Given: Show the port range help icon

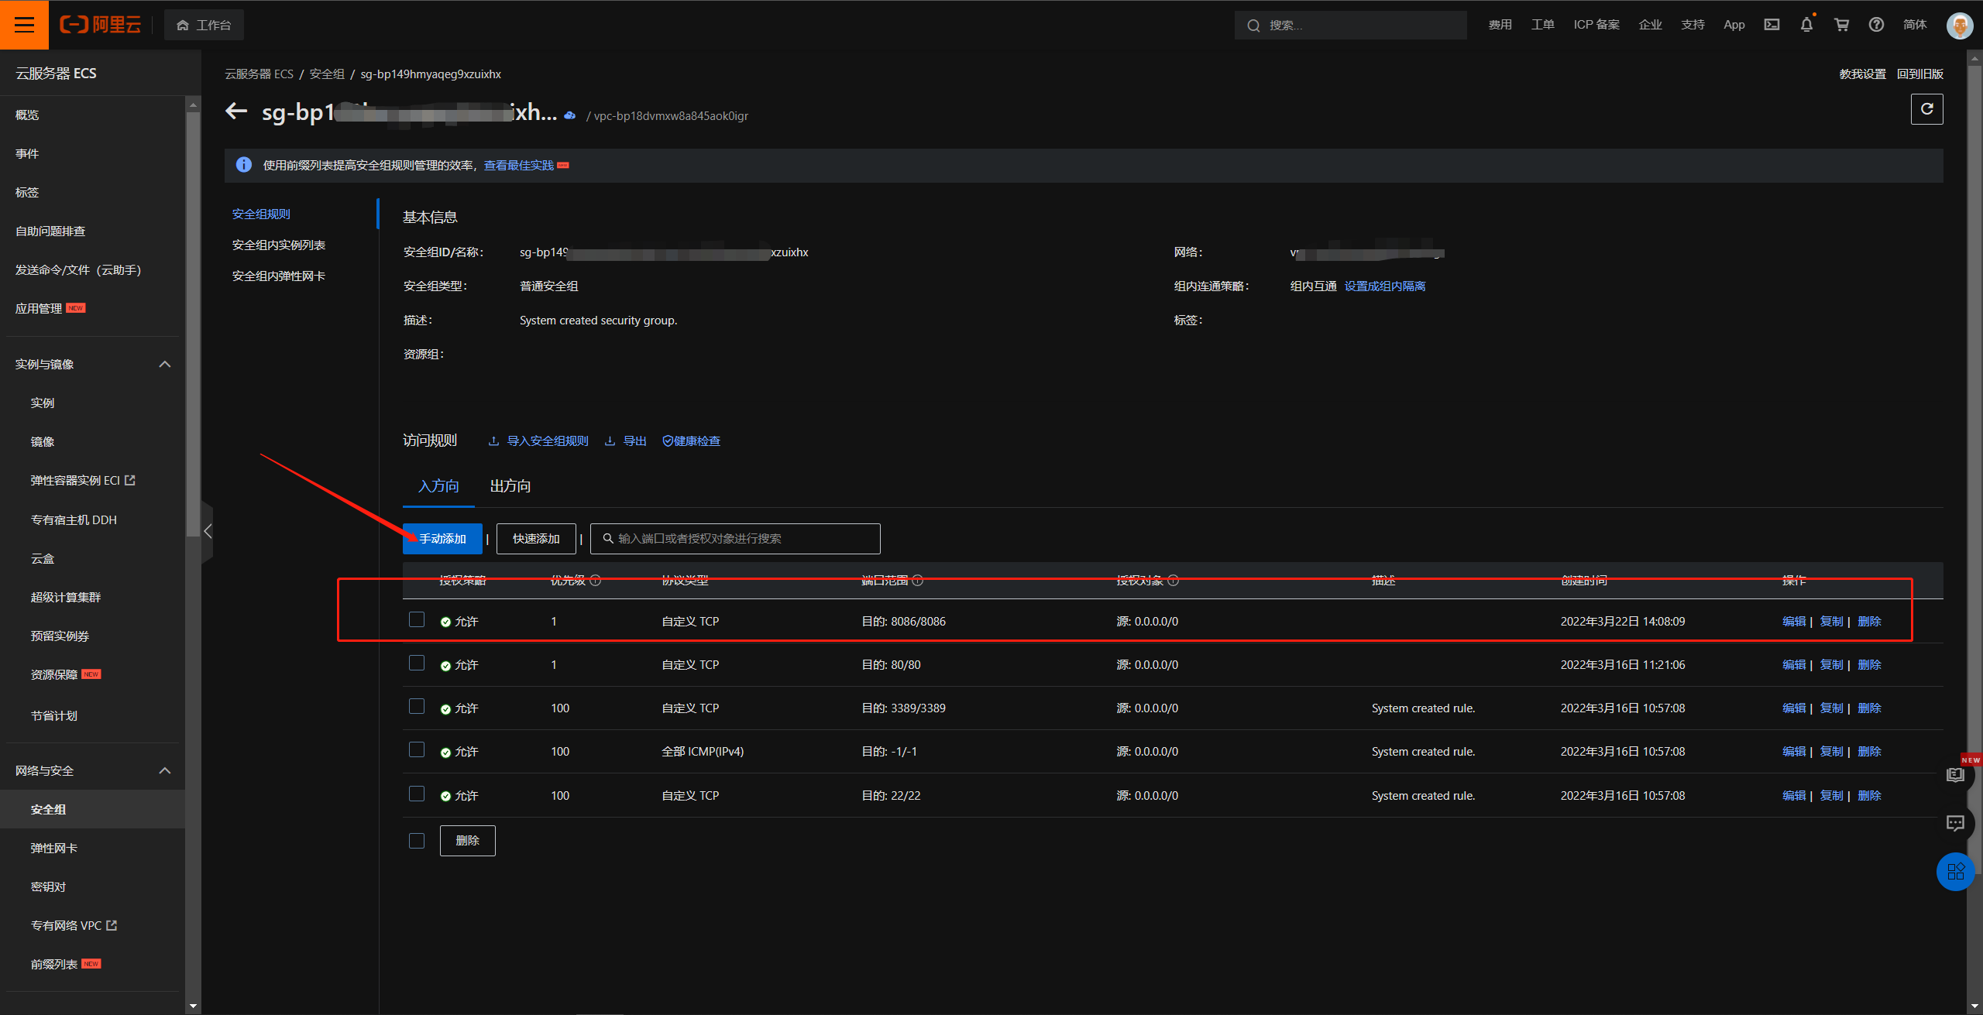Looking at the screenshot, I should coord(918,581).
